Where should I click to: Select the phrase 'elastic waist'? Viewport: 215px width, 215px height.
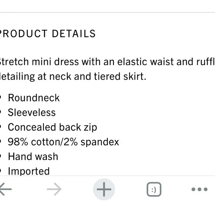(x=146, y=62)
